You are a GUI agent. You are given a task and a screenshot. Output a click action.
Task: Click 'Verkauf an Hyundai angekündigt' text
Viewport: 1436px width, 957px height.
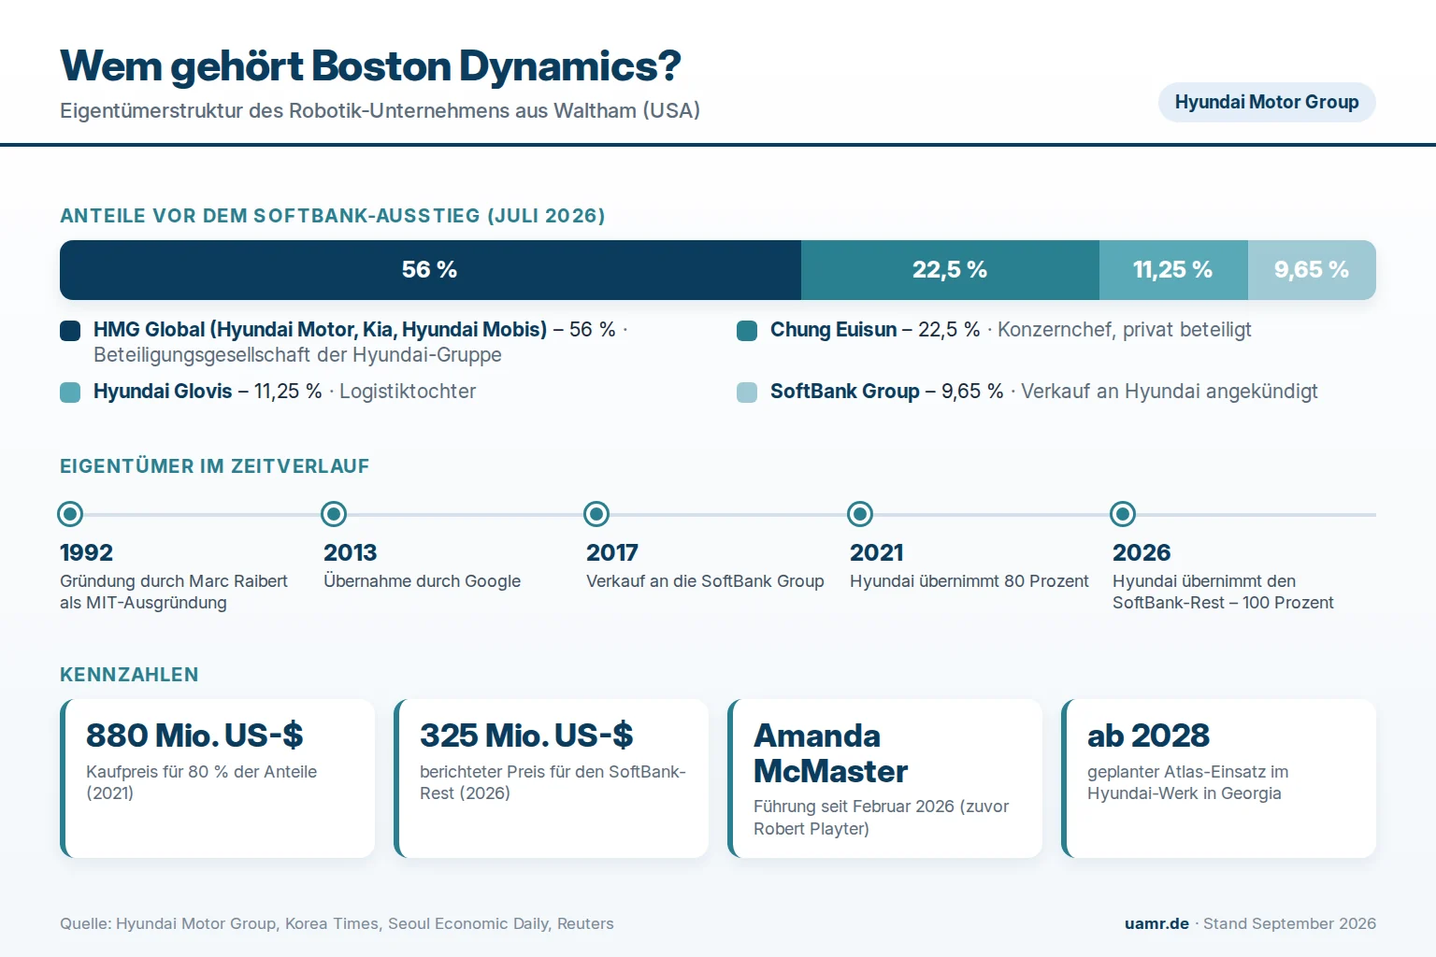click(1170, 392)
